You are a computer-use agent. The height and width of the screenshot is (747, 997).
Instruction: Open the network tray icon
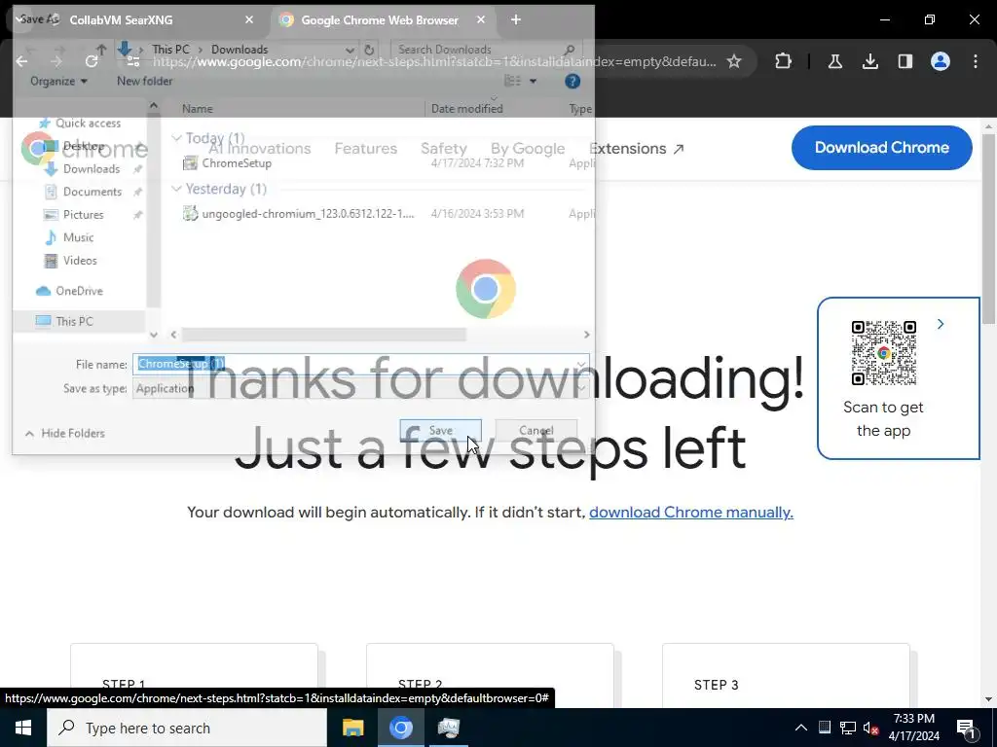848,728
